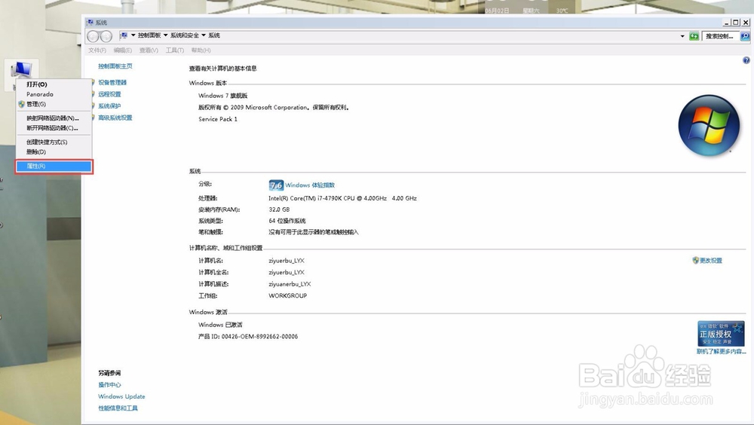
Task: Select the 系统 breadcrumb in the address bar
Action: (214, 35)
